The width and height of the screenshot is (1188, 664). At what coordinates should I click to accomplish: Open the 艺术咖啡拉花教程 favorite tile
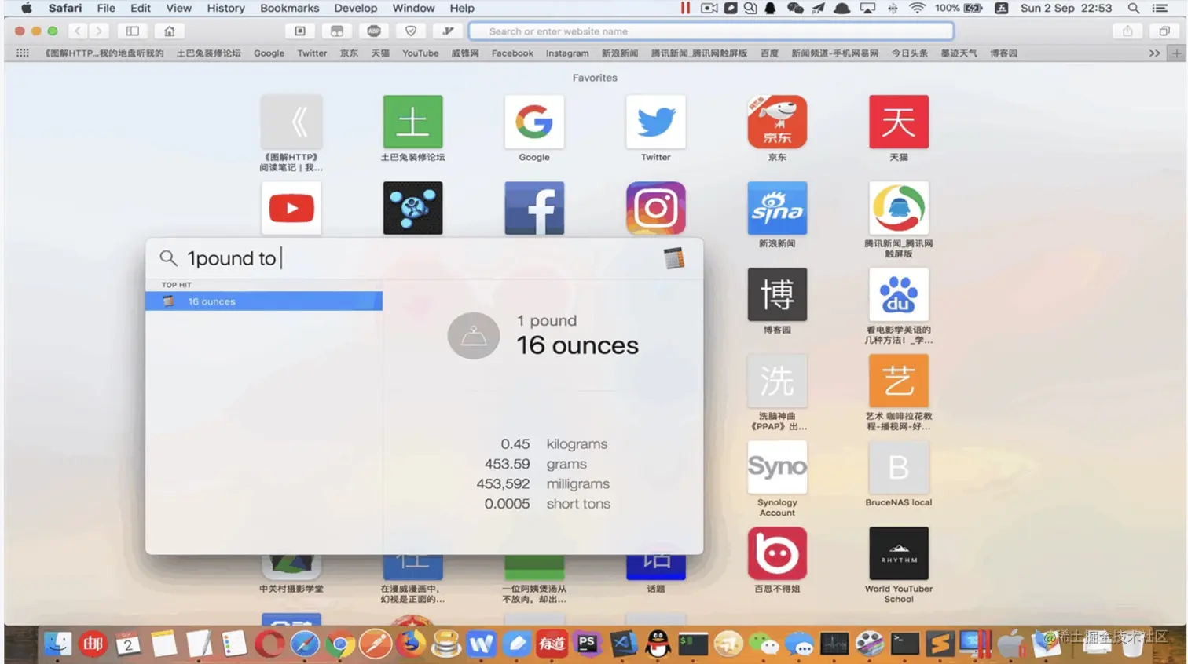point(899,381)
